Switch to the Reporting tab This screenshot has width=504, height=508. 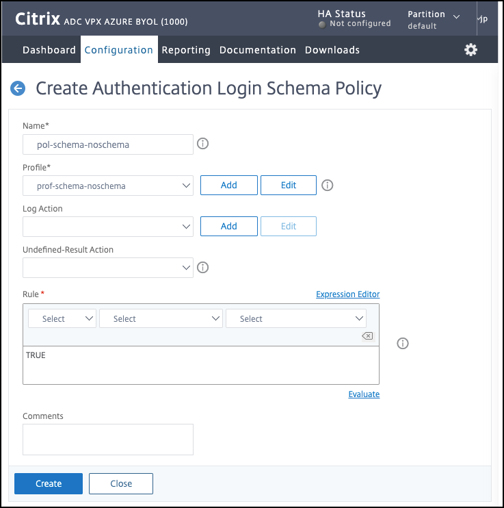[186, 50]
